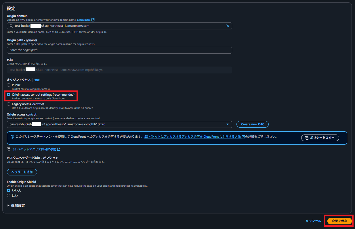Viewport: 355px width, 229px height.
Task: Expand the 追加設定 section
Action: [x=16, y=206]
